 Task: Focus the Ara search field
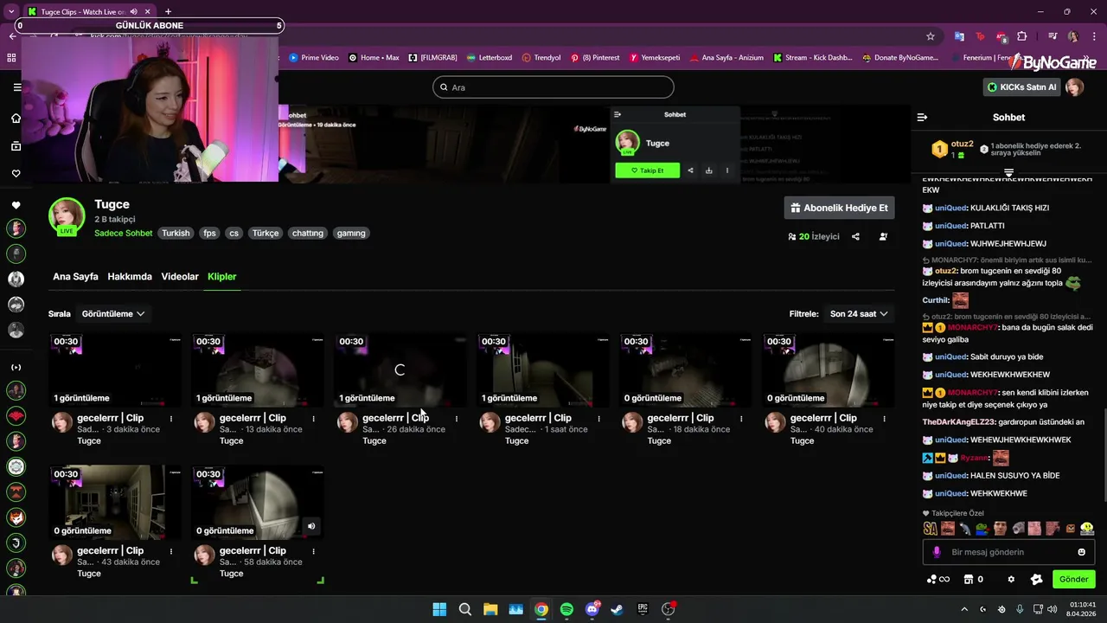coord(553,87)
